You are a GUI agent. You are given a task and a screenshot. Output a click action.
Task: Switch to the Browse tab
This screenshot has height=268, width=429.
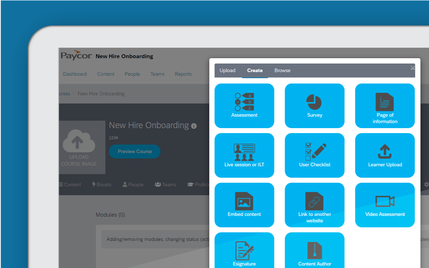[282, 70]
